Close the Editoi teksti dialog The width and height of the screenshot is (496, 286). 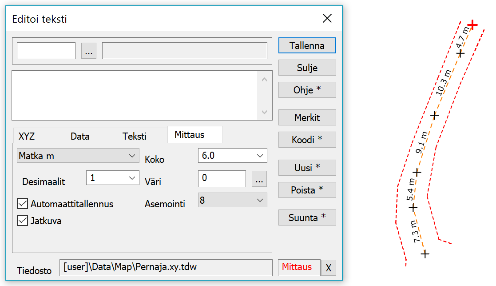[327, 18]
